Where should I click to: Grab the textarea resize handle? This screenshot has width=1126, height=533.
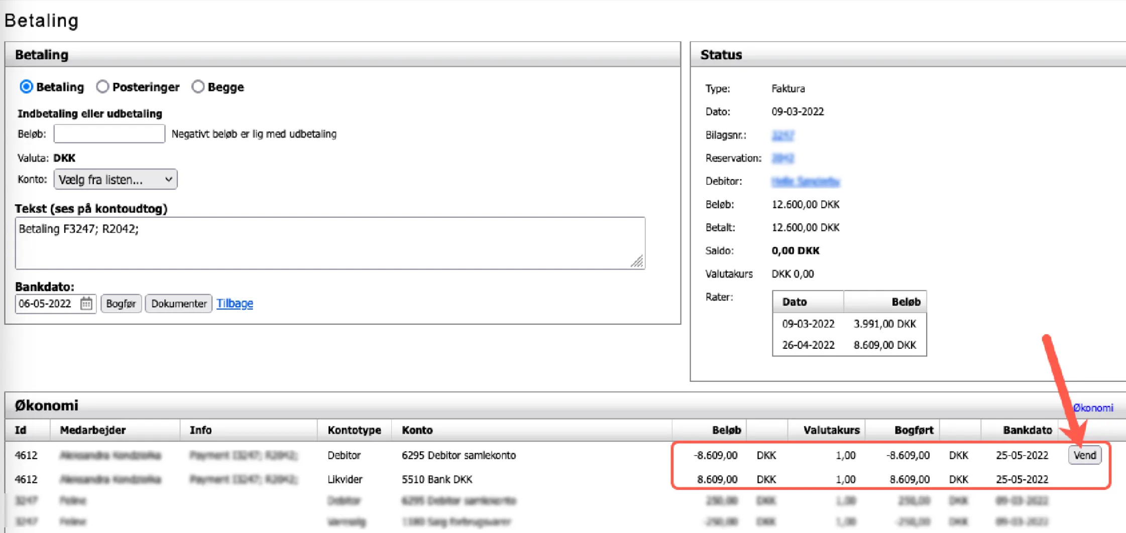point(637,261)
